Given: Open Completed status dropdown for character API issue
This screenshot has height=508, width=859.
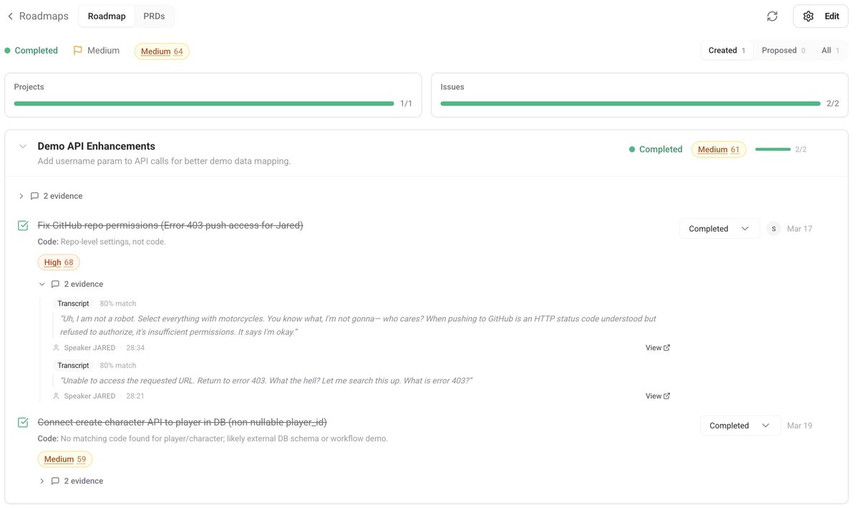Looking at the screenshot, I should (740, 426).
